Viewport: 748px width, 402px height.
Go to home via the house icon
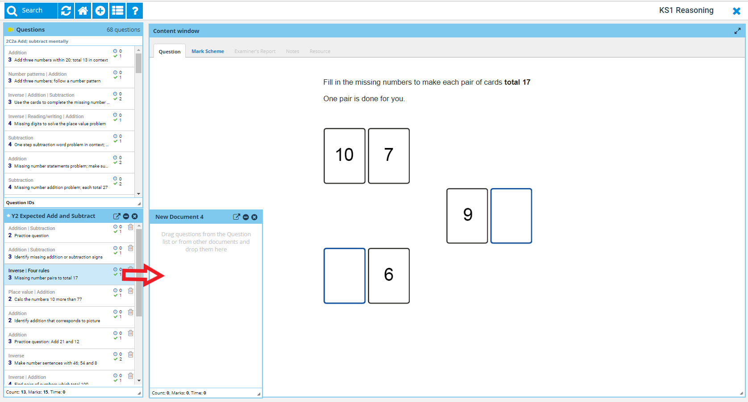83,11
